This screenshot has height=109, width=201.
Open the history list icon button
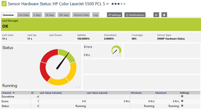164,15
